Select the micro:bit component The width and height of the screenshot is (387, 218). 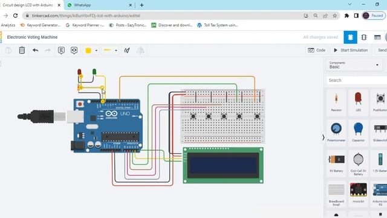(x=358, y=193)
